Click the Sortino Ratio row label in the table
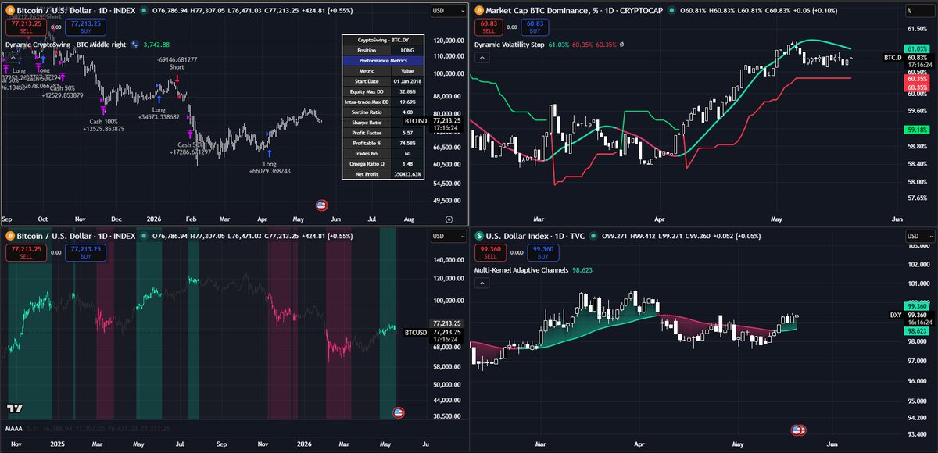Image resolution: width=938 pixels, height=453 pixels. (367, 112)
